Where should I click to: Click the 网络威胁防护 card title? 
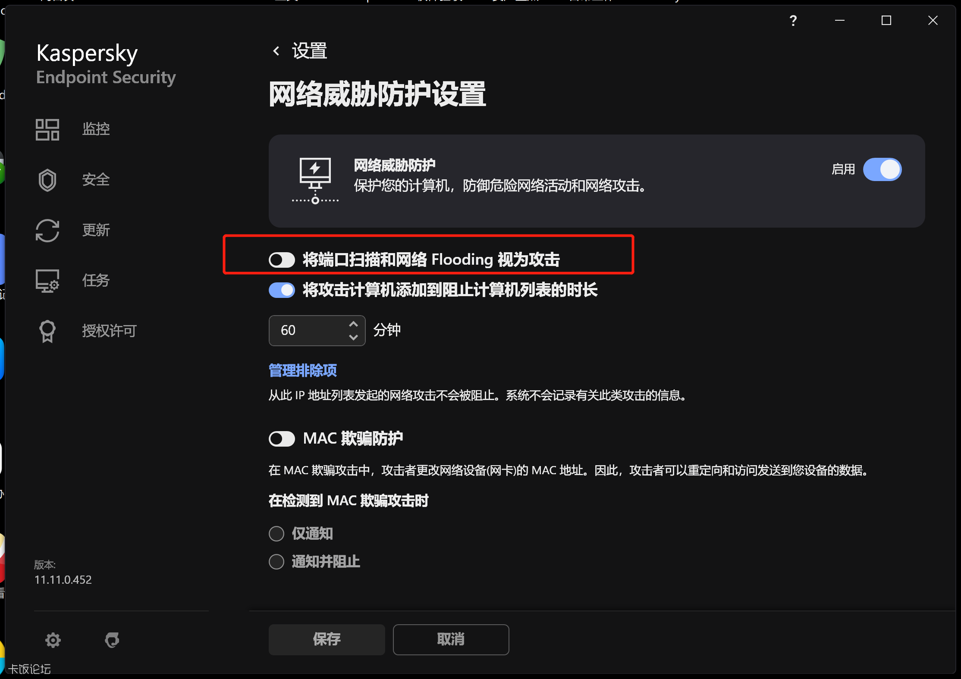click(395, 165)
